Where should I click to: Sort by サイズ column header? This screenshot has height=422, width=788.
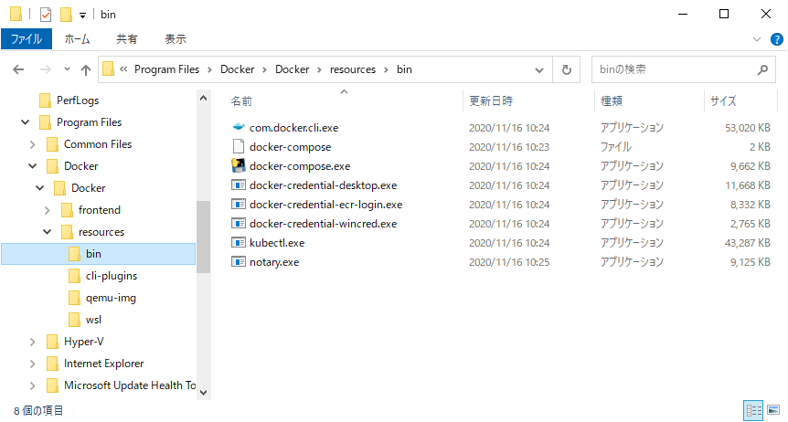pos(723,101)
